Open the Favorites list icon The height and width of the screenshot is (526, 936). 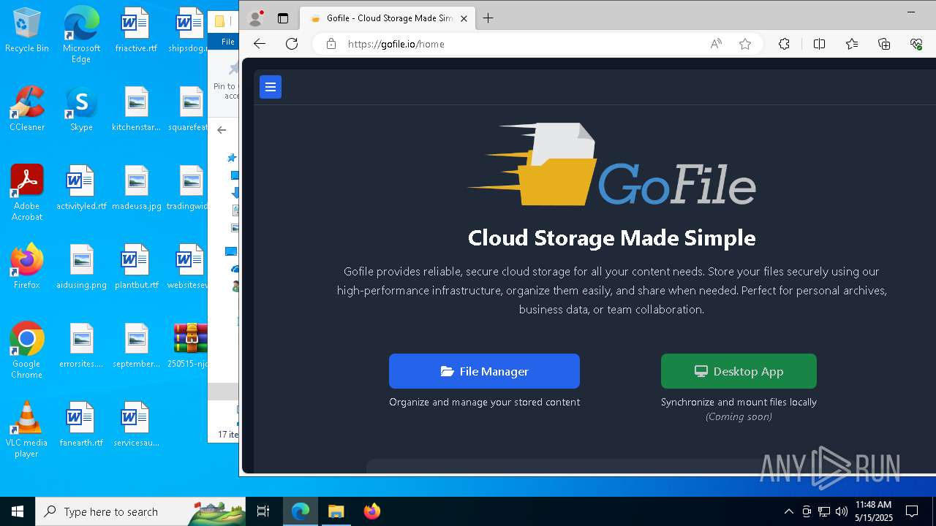[x=852, y=44]
